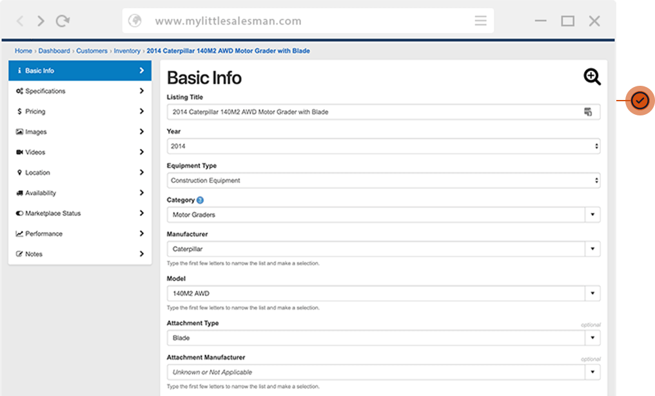The width and height of the screenshot is (655, 396).
Task: Reload the page with refresh icon
Action: 63,21
